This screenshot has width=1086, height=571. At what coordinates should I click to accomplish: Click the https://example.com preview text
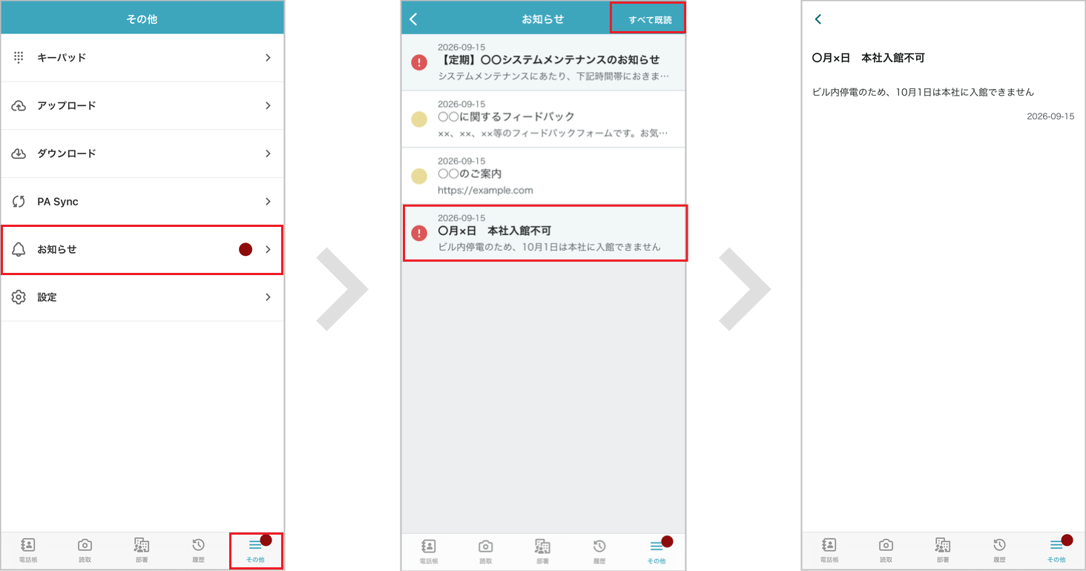pos(485,190)
